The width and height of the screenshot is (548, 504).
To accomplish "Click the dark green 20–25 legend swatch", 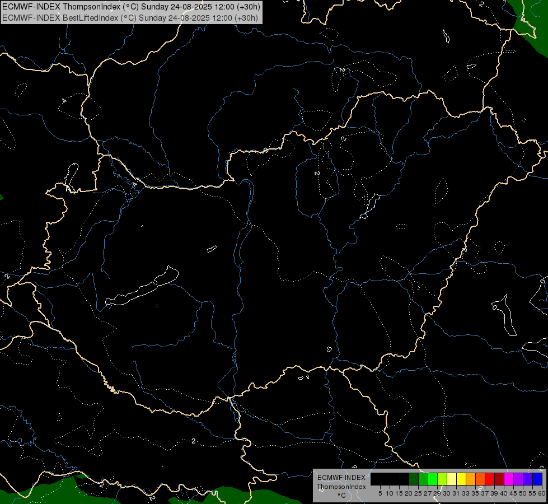I will 414,479.
